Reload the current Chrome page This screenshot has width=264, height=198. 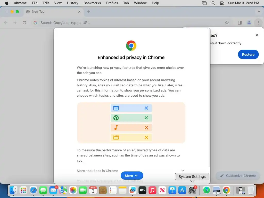pos(24,23)
